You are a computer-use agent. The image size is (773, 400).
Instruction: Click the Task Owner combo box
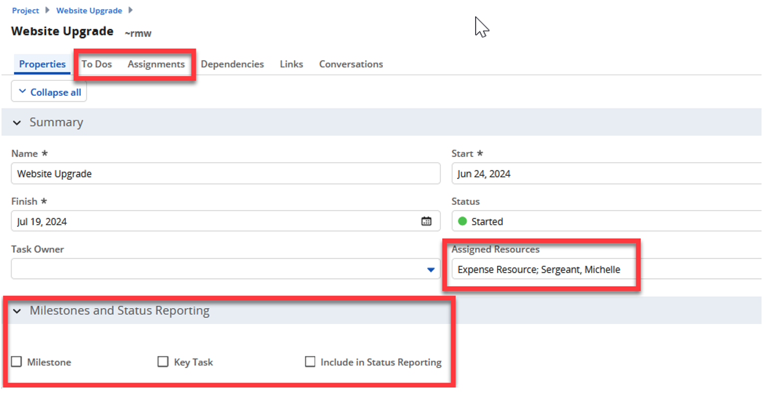[x=226, y=269]
